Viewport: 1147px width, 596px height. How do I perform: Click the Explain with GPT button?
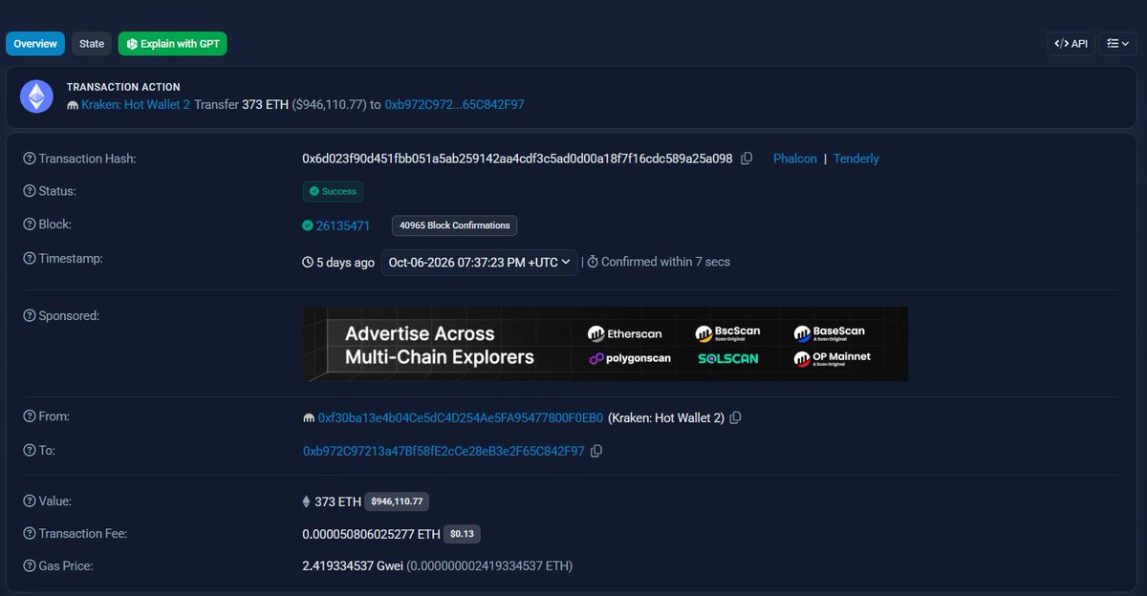coord(173,43)
